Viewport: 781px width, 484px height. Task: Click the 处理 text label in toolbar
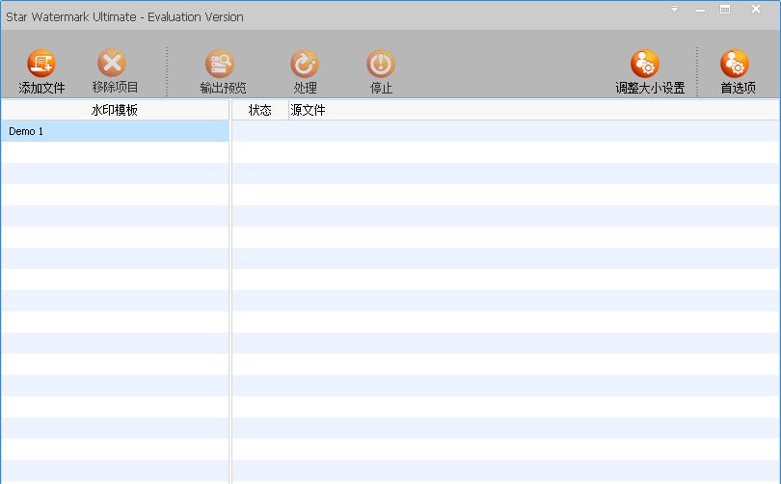tap(305, 88)
